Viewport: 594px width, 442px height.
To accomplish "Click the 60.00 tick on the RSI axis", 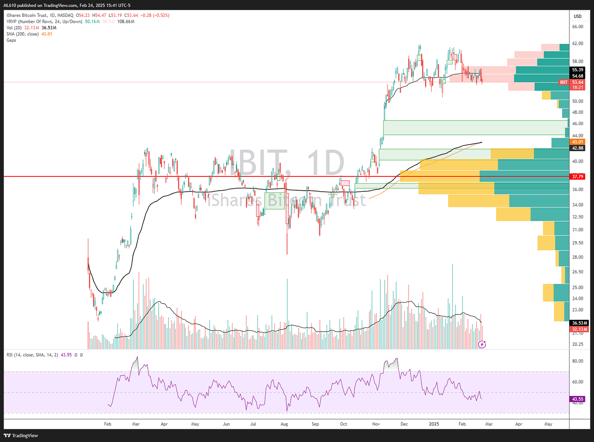I will 577,382.
